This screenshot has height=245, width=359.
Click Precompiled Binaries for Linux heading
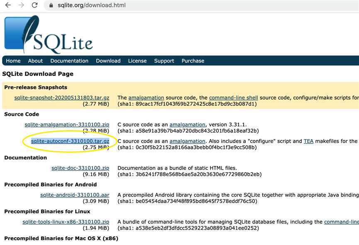(x=47, y=211)
